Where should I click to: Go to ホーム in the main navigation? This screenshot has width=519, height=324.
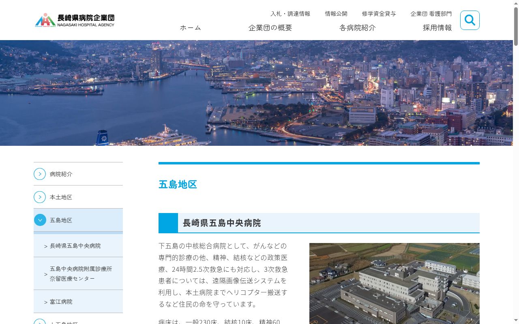191,28
